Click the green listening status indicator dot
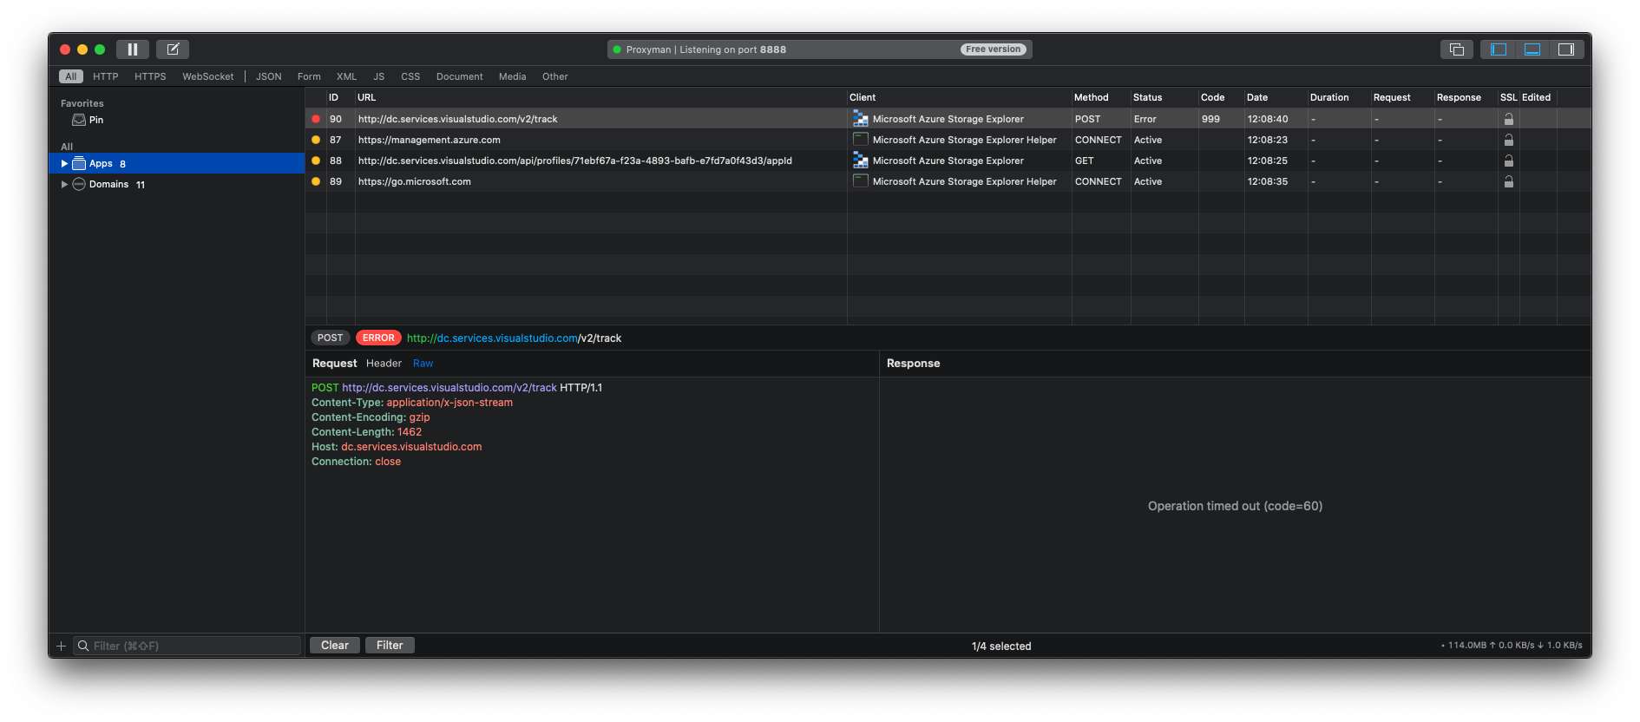1640x722 pixels. [x=618, y=49]
